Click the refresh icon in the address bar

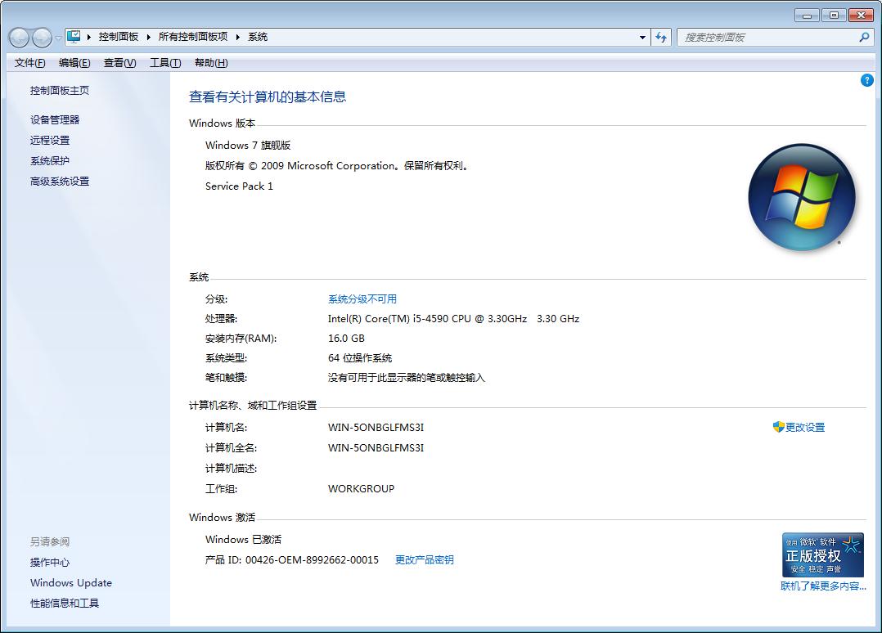coord(660,37)
